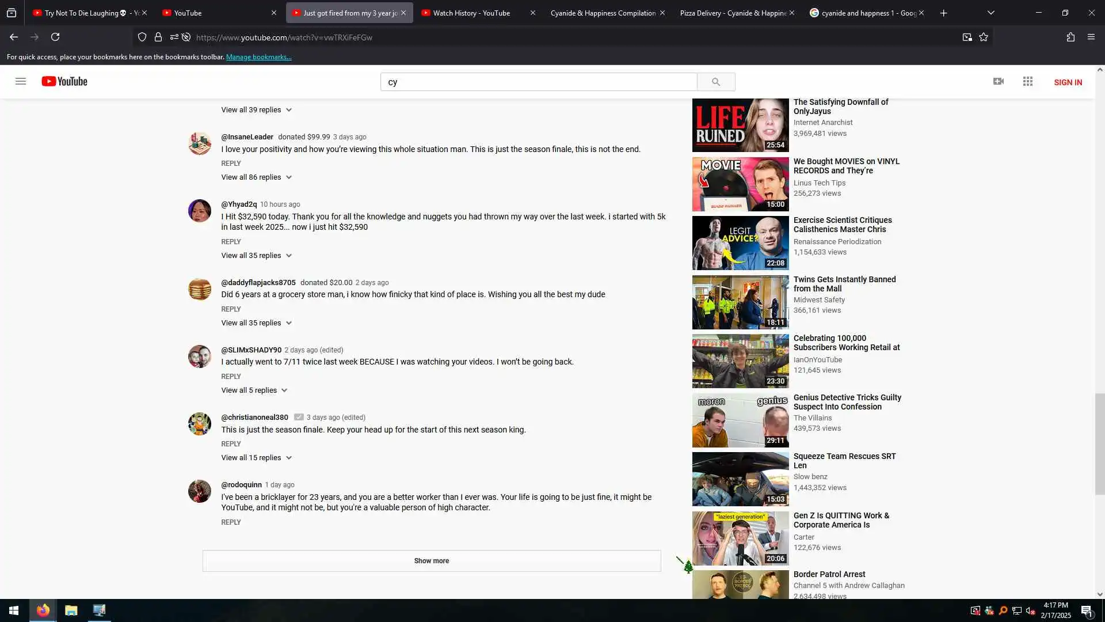Click the YouTube logo to go home
This screenshot has width=1105, height=622.
(x=64, y=81)
